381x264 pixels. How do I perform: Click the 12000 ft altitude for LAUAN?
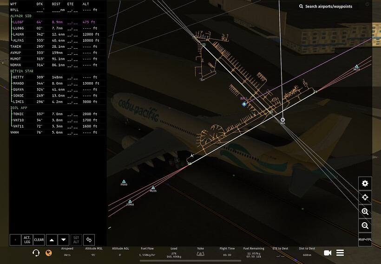click(x=91, y=34)
